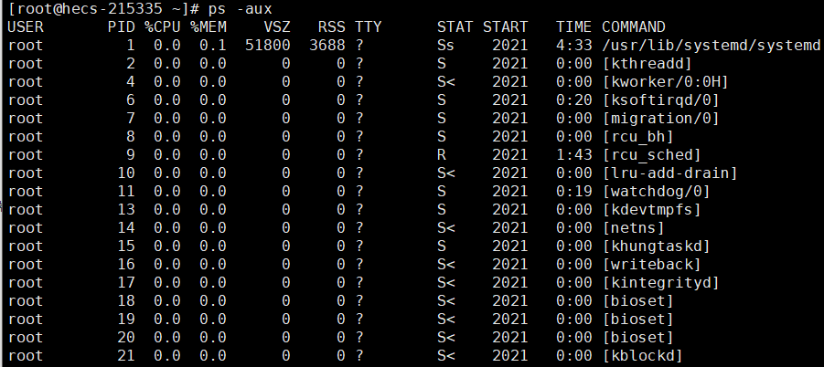Viewport: 824px width, 367px height.
Task: Select the [migration/0] process name
Action: [660, 119]
